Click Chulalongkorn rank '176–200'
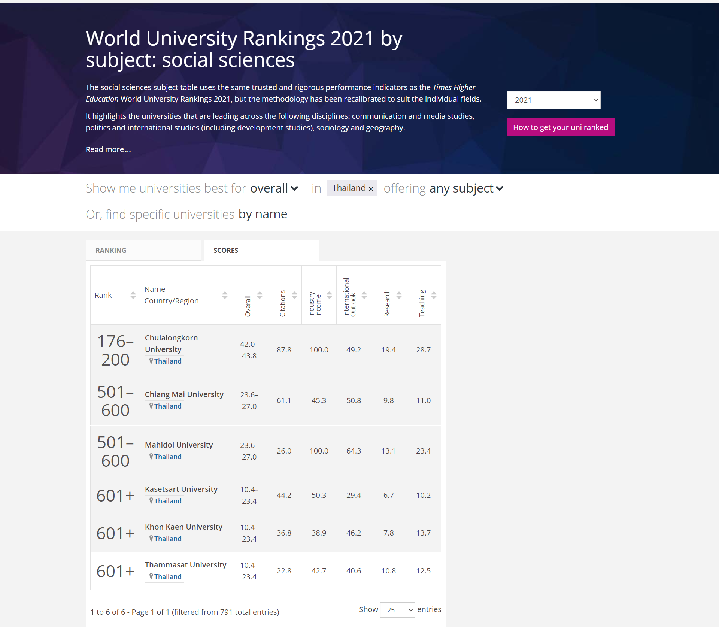 pos(115,350)
